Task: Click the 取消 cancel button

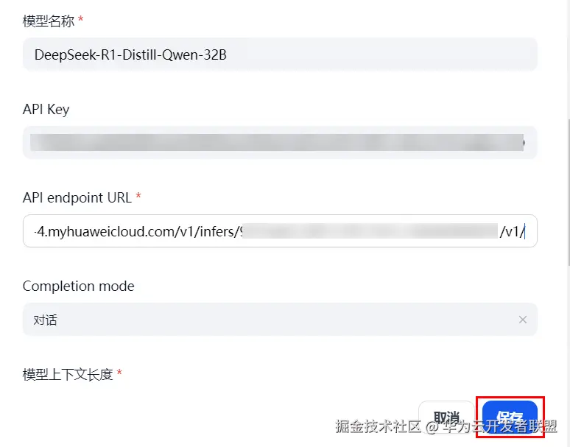Action: (447, 417)
